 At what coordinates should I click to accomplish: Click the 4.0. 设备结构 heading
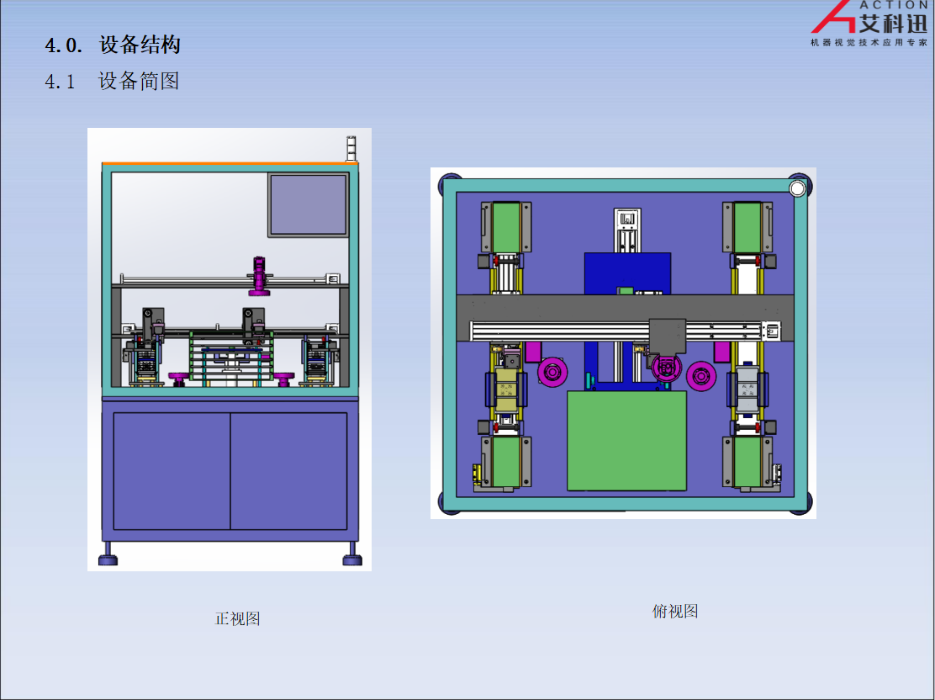113,45
